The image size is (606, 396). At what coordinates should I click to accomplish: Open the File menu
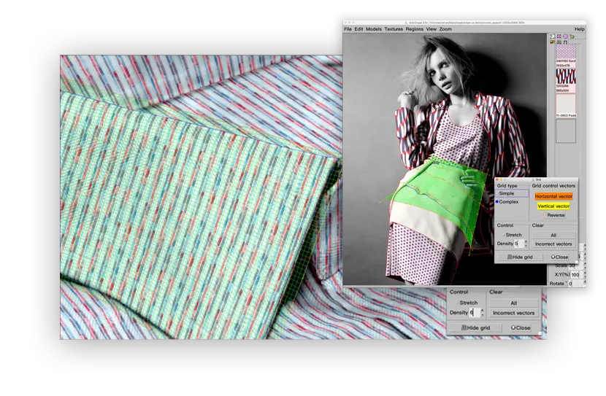tap(348, 29)
